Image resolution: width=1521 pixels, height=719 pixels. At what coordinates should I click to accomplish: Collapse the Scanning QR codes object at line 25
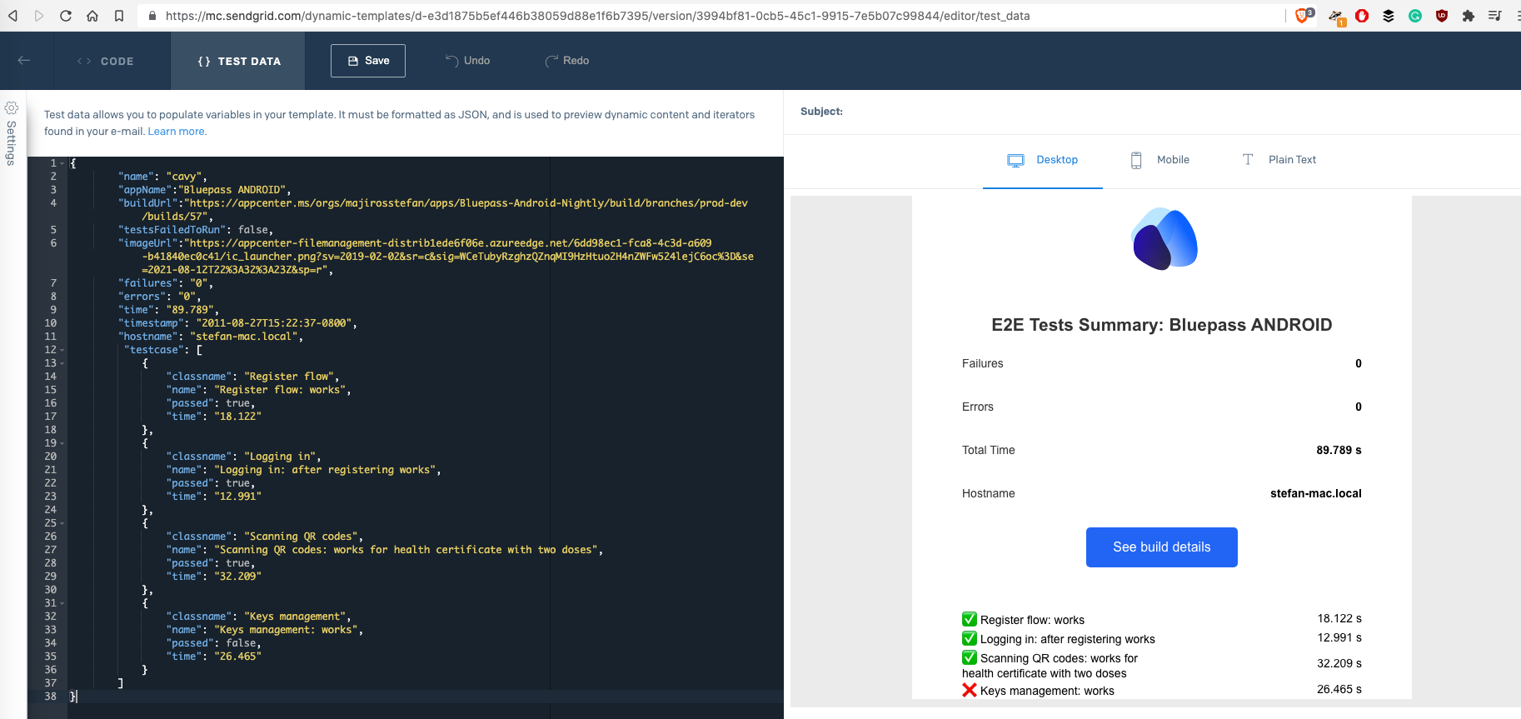[62, 523]
